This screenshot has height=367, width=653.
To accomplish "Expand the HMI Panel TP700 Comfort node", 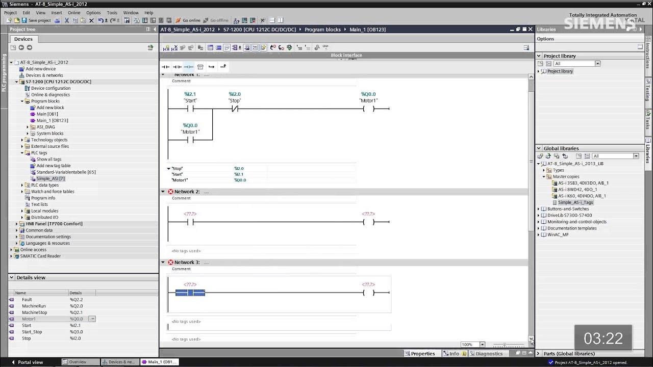I will click(x=17, y=224).
